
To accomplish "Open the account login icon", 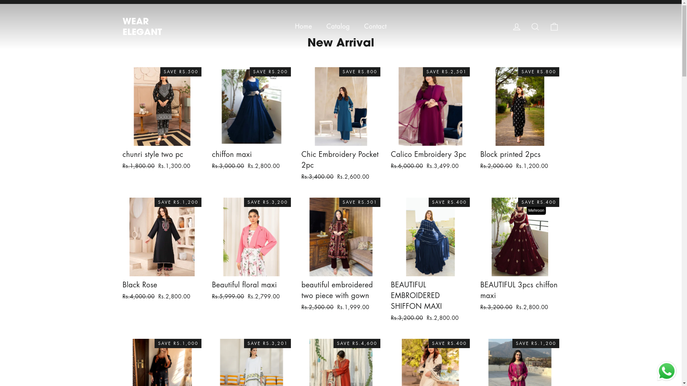I will point(516,26).
